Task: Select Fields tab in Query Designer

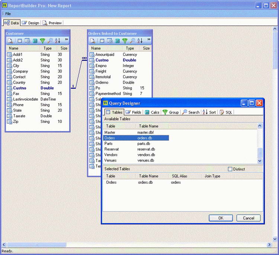Action: (x=133, y=112)
